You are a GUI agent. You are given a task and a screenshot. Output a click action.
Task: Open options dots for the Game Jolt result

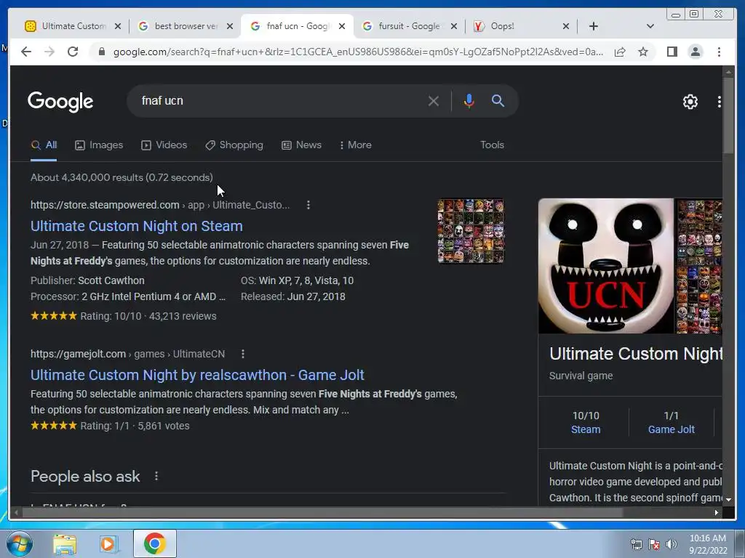(243, 354)
